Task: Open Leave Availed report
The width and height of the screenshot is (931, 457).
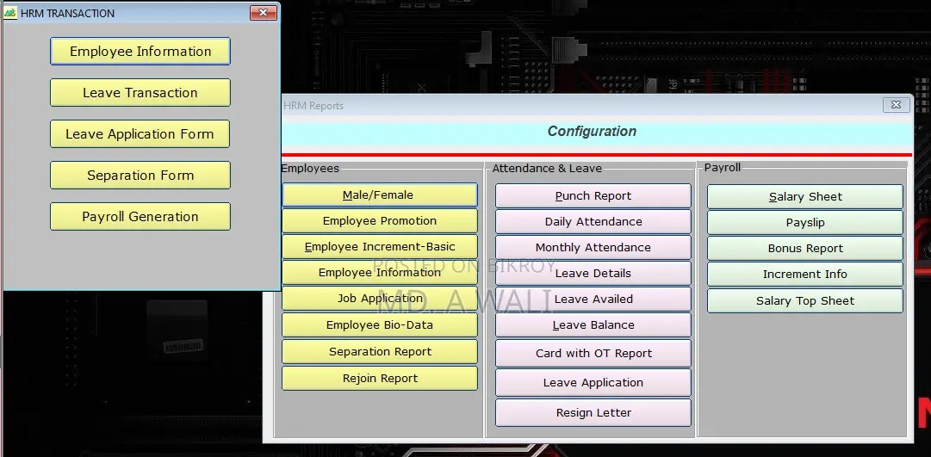Action: point(593,300)
